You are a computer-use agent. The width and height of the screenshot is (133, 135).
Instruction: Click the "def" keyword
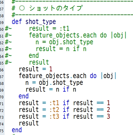pyautogui.click(x=17, y=22)
